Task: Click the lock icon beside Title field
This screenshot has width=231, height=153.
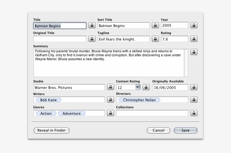Action: [x=92, y=26]
